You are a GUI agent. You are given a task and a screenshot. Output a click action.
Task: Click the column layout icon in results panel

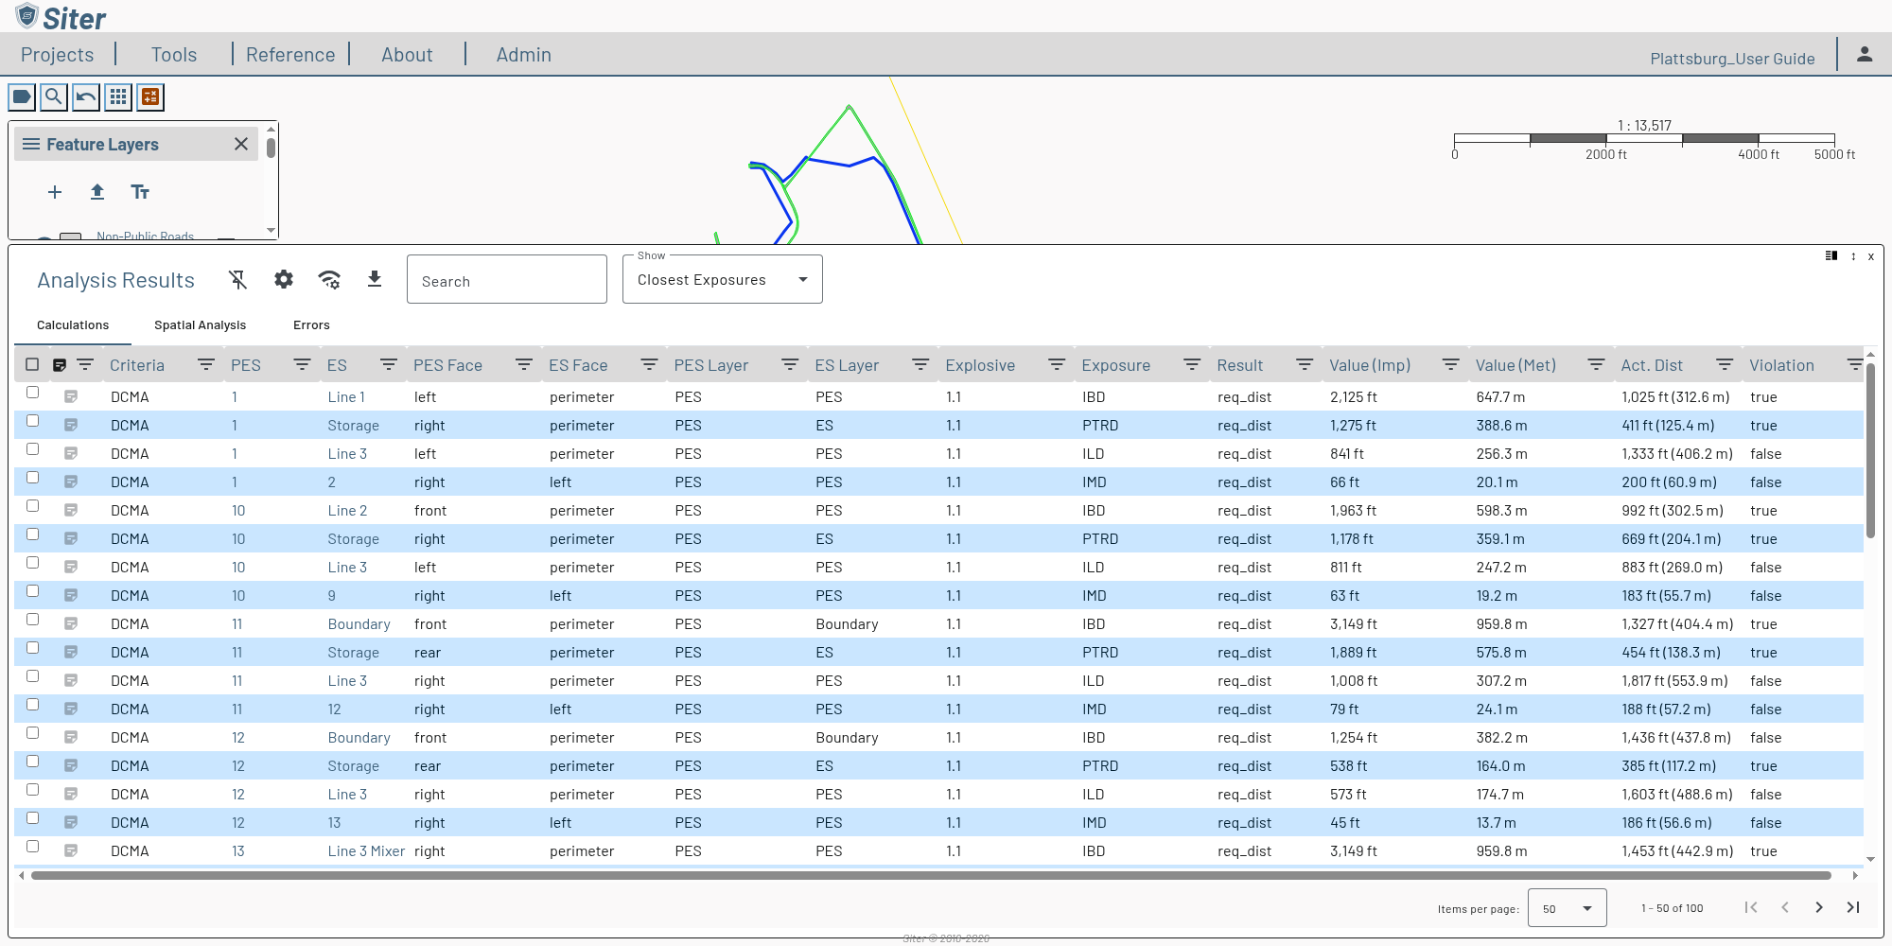click(1831, 255)
